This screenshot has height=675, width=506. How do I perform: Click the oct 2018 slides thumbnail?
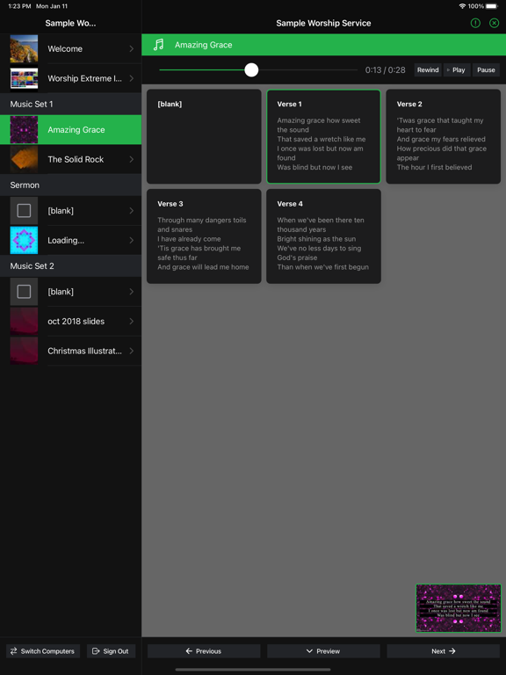click(x=24, y=321)
